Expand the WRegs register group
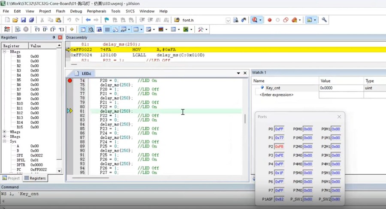This screenshot has height=209, width=386. tap(5, 132)
